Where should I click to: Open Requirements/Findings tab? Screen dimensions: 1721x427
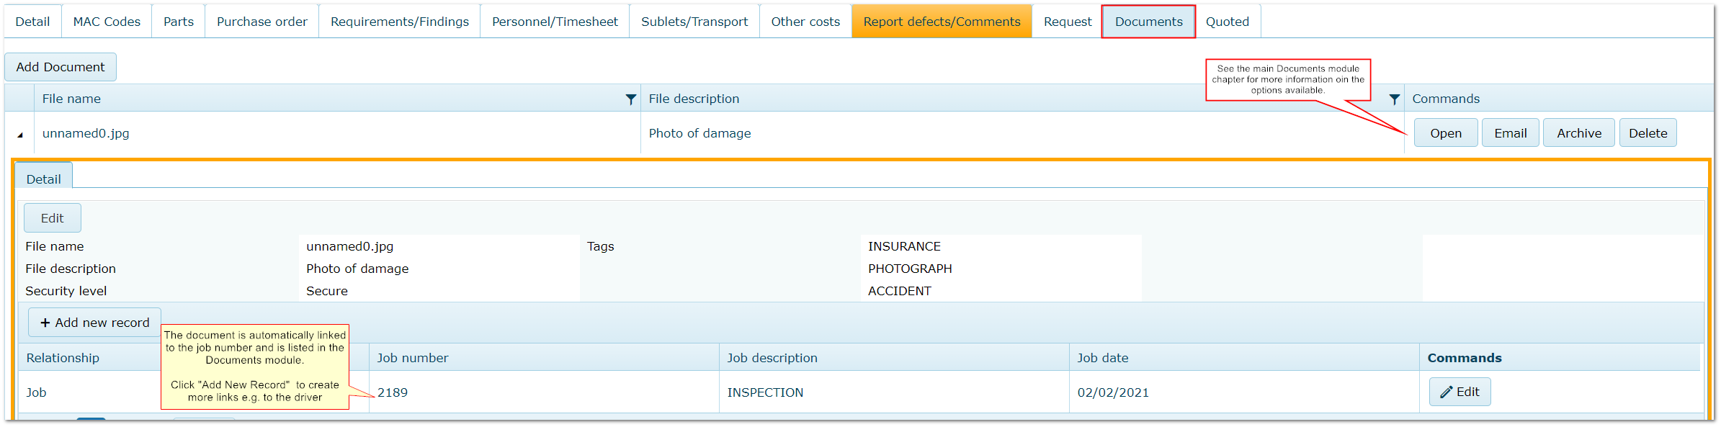tap(400, 22)
